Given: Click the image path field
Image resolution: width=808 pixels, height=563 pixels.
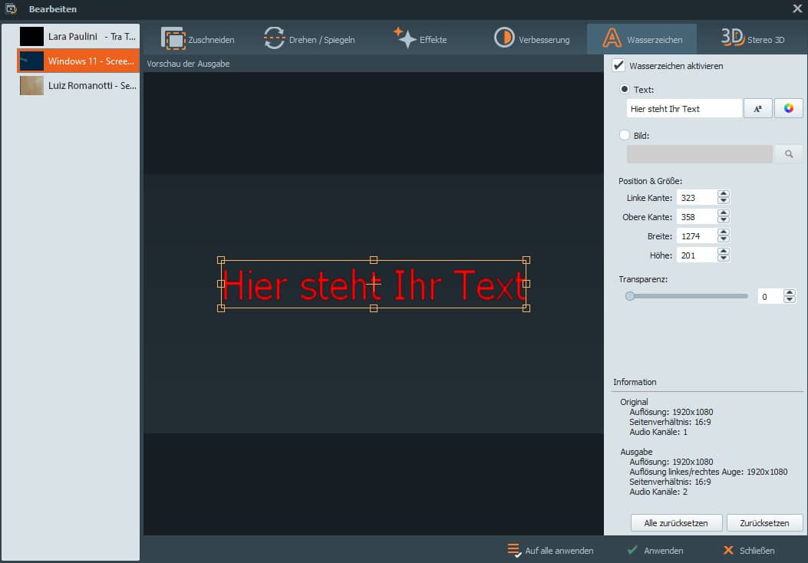Looking at the screenshot, I should coord(699,154).
